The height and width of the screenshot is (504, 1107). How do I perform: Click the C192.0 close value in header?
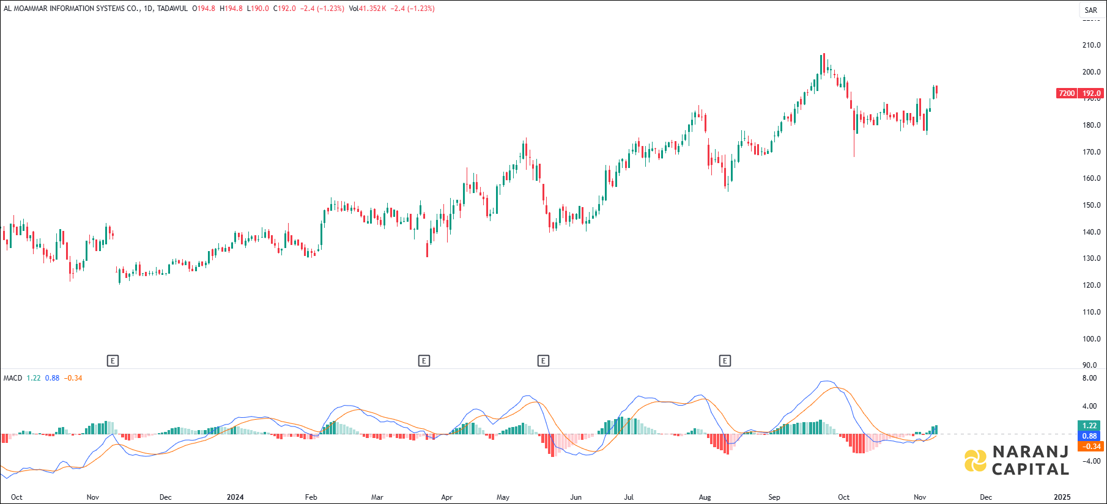pos(284,9)
